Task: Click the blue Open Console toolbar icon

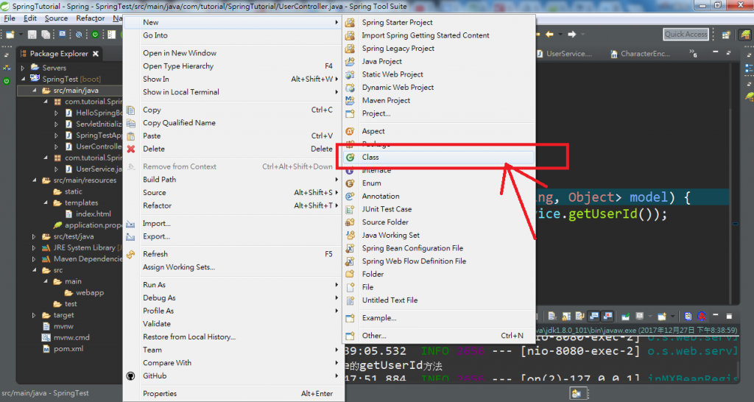Action: pyautogui.click(x=62, y=34)
